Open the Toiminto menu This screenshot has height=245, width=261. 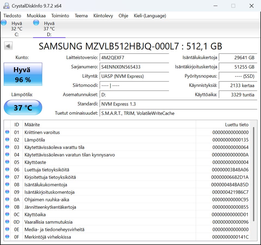pyautogui.click(x=60, y=16)
